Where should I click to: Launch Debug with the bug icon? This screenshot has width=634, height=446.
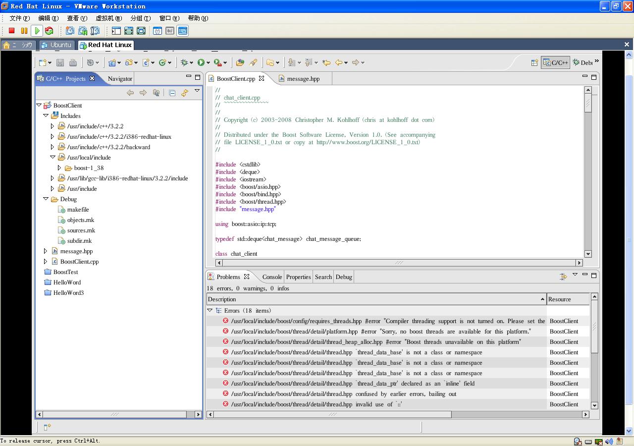click(x=184, y=62)
